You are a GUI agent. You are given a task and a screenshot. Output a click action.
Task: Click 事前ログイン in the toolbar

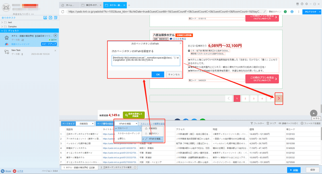(x=275, y=12)
